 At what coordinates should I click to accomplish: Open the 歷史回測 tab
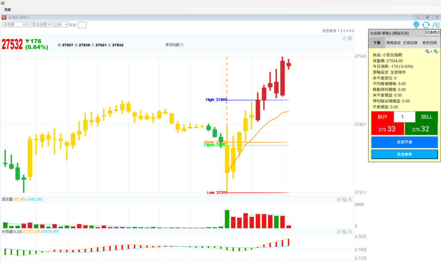point(429,43)
